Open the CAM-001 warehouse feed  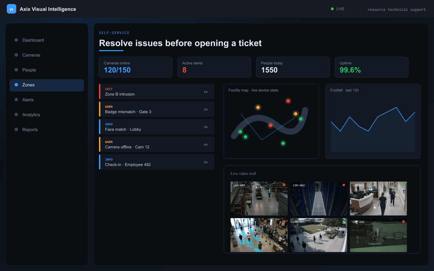point(259,199)
